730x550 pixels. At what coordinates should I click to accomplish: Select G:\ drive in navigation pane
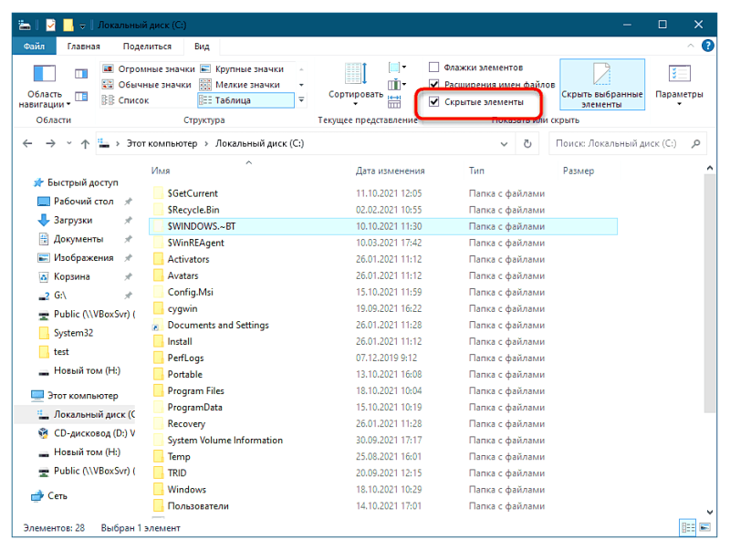click(x=52, y=296)
